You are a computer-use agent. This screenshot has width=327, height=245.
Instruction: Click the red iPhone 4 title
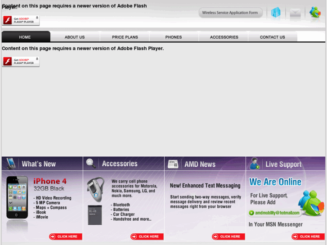tap(50, 181)
